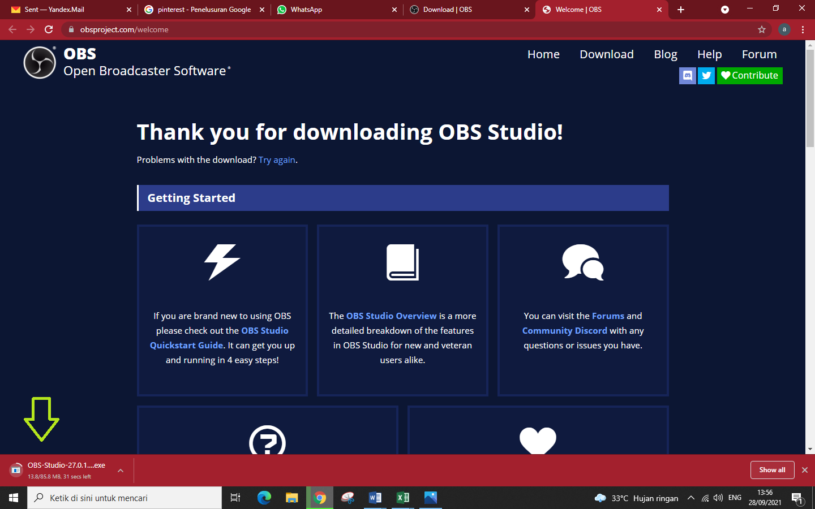Screen dimensions: 815x509
Task: Open the OBS Discord icon in header
Action: (687, 75)
